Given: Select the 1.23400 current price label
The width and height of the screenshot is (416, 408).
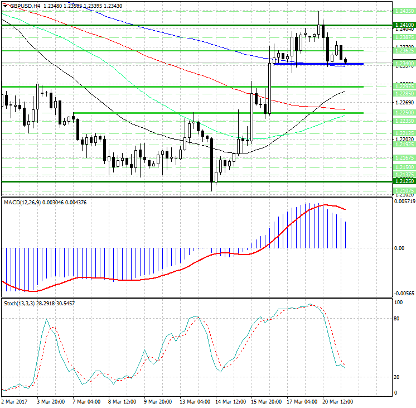Looking at the screenshot, I should coord(403,64).
